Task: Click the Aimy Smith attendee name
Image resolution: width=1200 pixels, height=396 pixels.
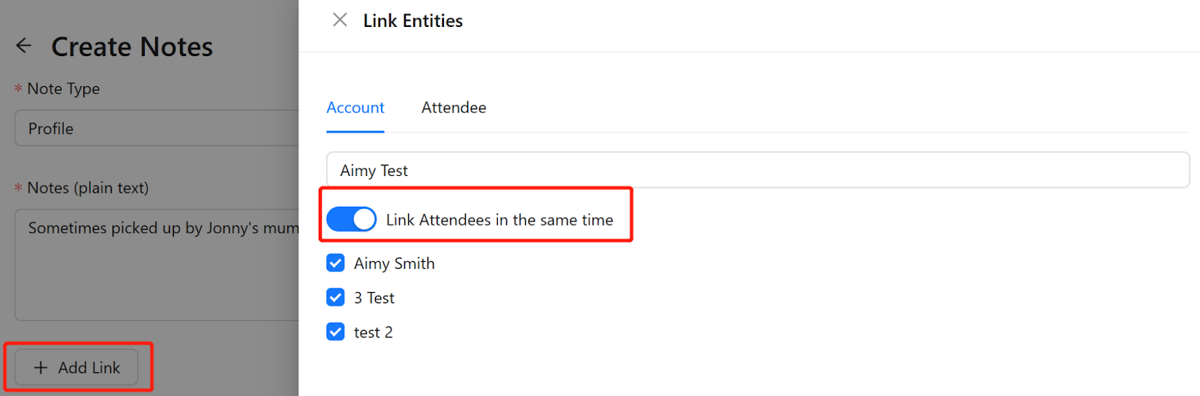Action: (x=394, y=264)
